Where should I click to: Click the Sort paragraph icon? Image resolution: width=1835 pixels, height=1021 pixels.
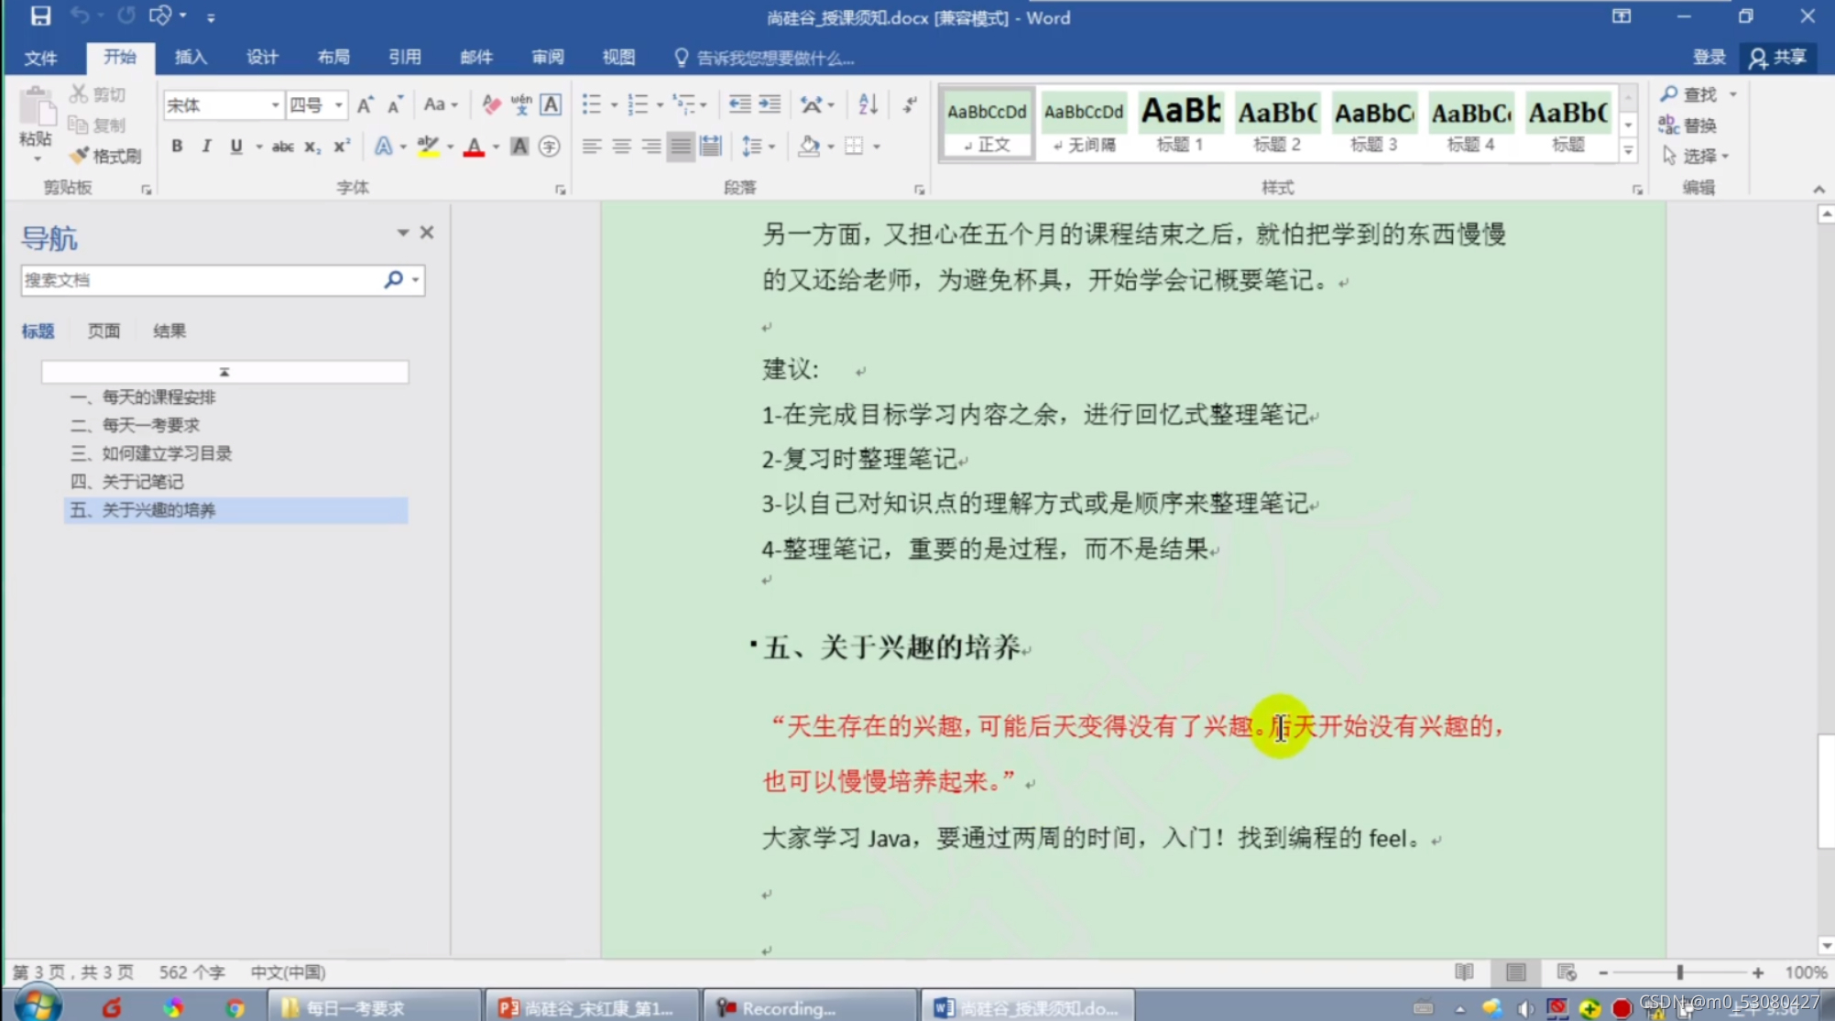868,104
